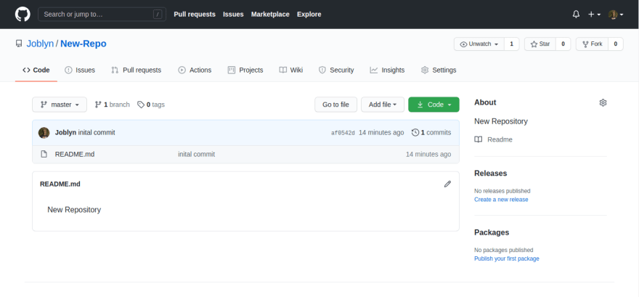Image resolution: width=639 pixels, height=297 pixels.
Task: View the 0 tags link
Action: click(x=151, y=105)
